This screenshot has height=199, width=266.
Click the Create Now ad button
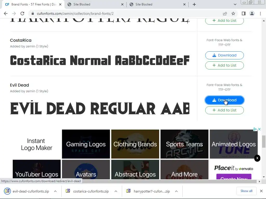[x=234, y=176]
